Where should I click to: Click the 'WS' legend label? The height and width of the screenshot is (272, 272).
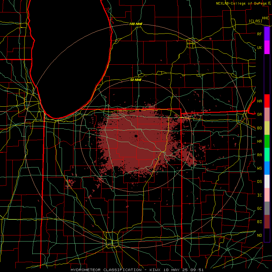pyautogui.click(x=260, y=168)
